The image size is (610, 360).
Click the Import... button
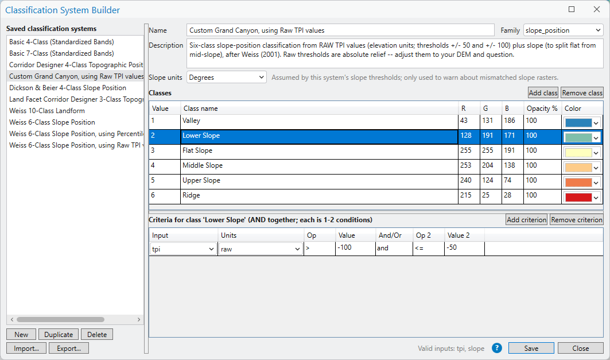pyautogui.click(x=26, y=348)
